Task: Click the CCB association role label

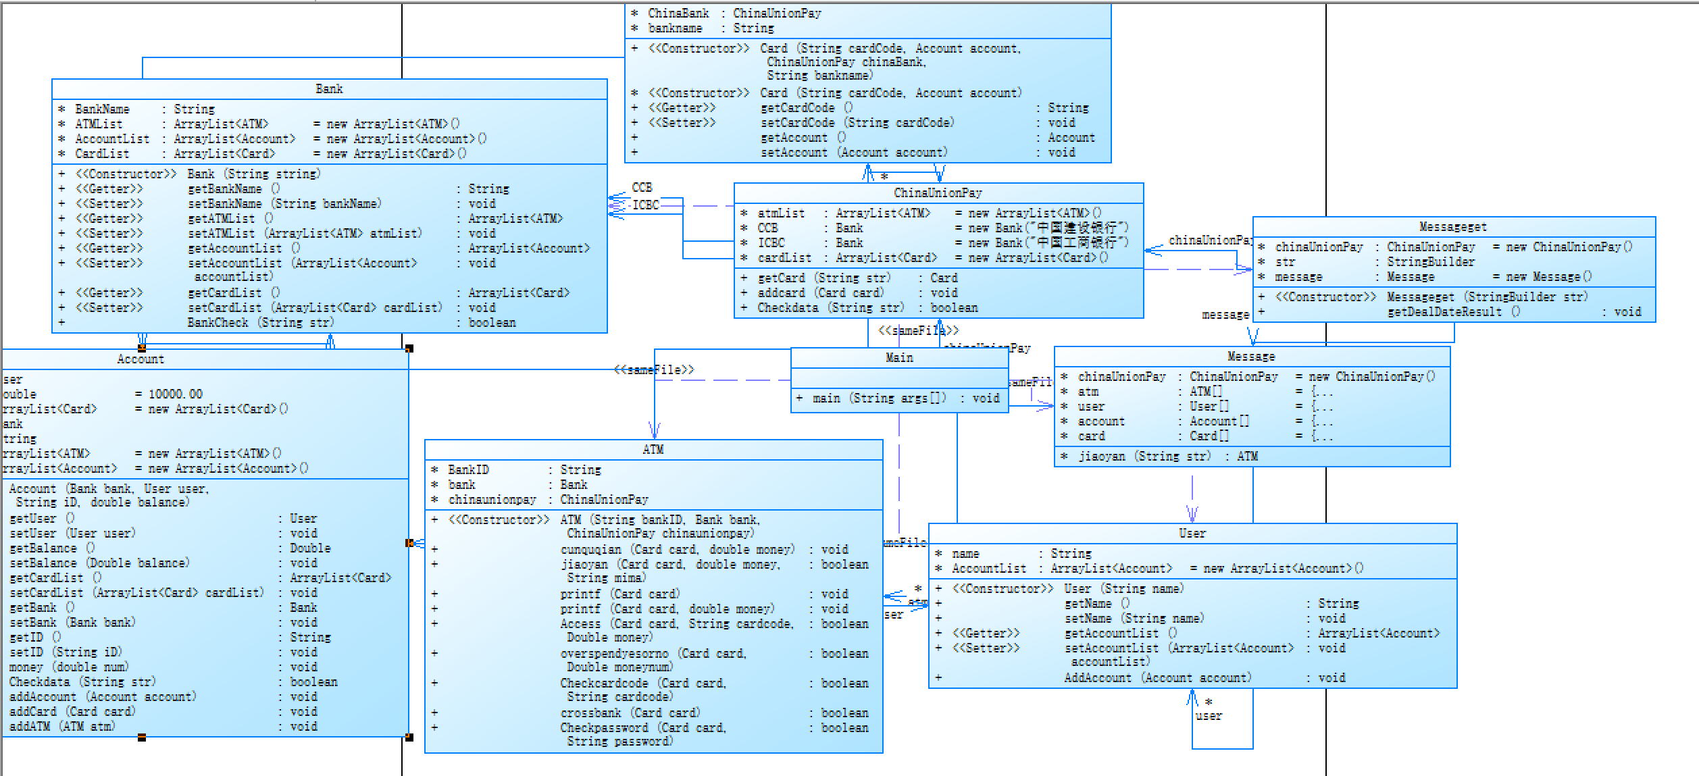Action: (642, 188)
